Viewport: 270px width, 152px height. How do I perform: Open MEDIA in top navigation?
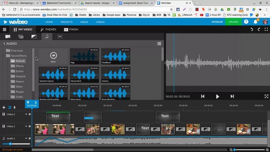coord(84,22)
